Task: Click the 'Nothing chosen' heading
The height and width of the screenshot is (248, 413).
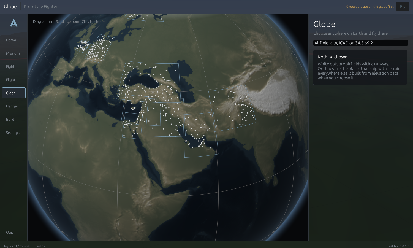Action: [332, 57]
